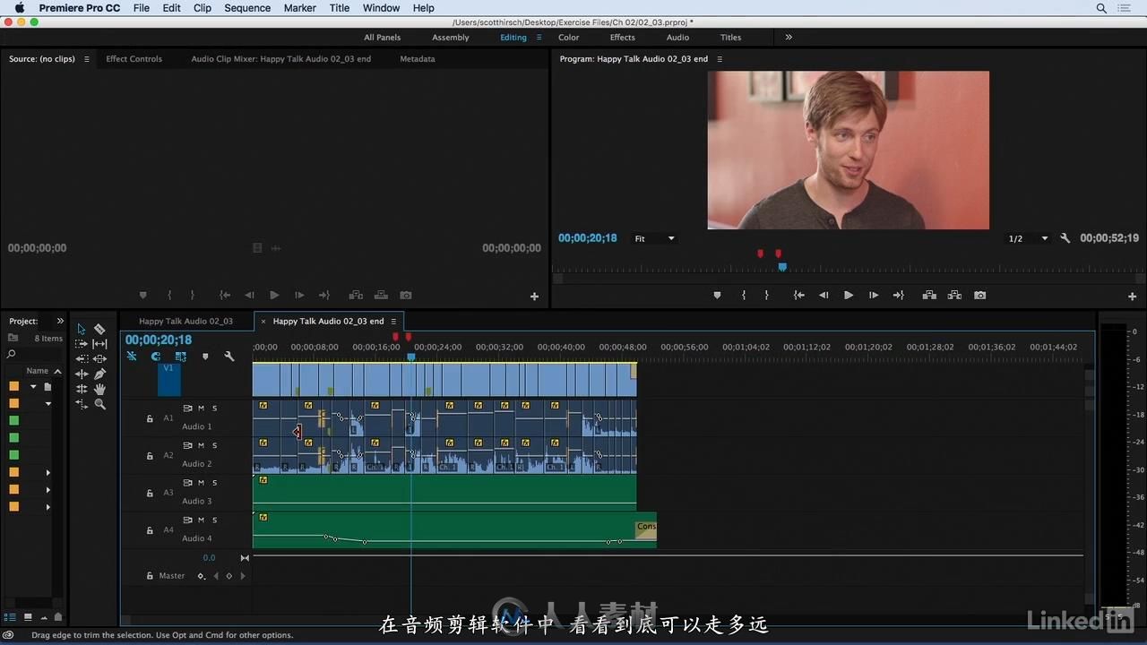
Task: Open the 1/2 playback resolution dropdown
Action: 1028,238
